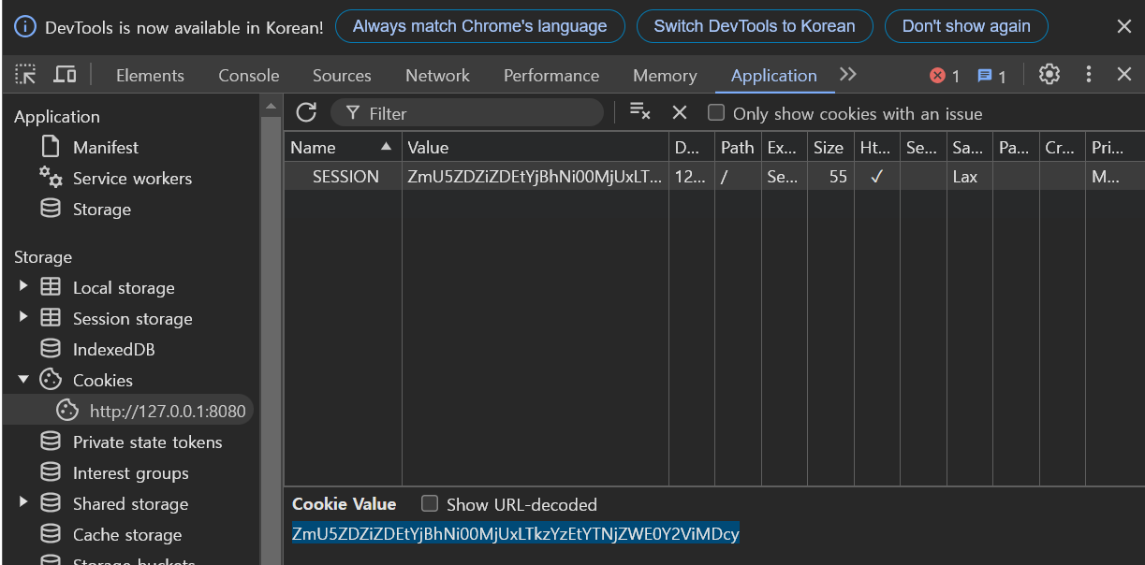Expand Shared storage

pos(22,503)
